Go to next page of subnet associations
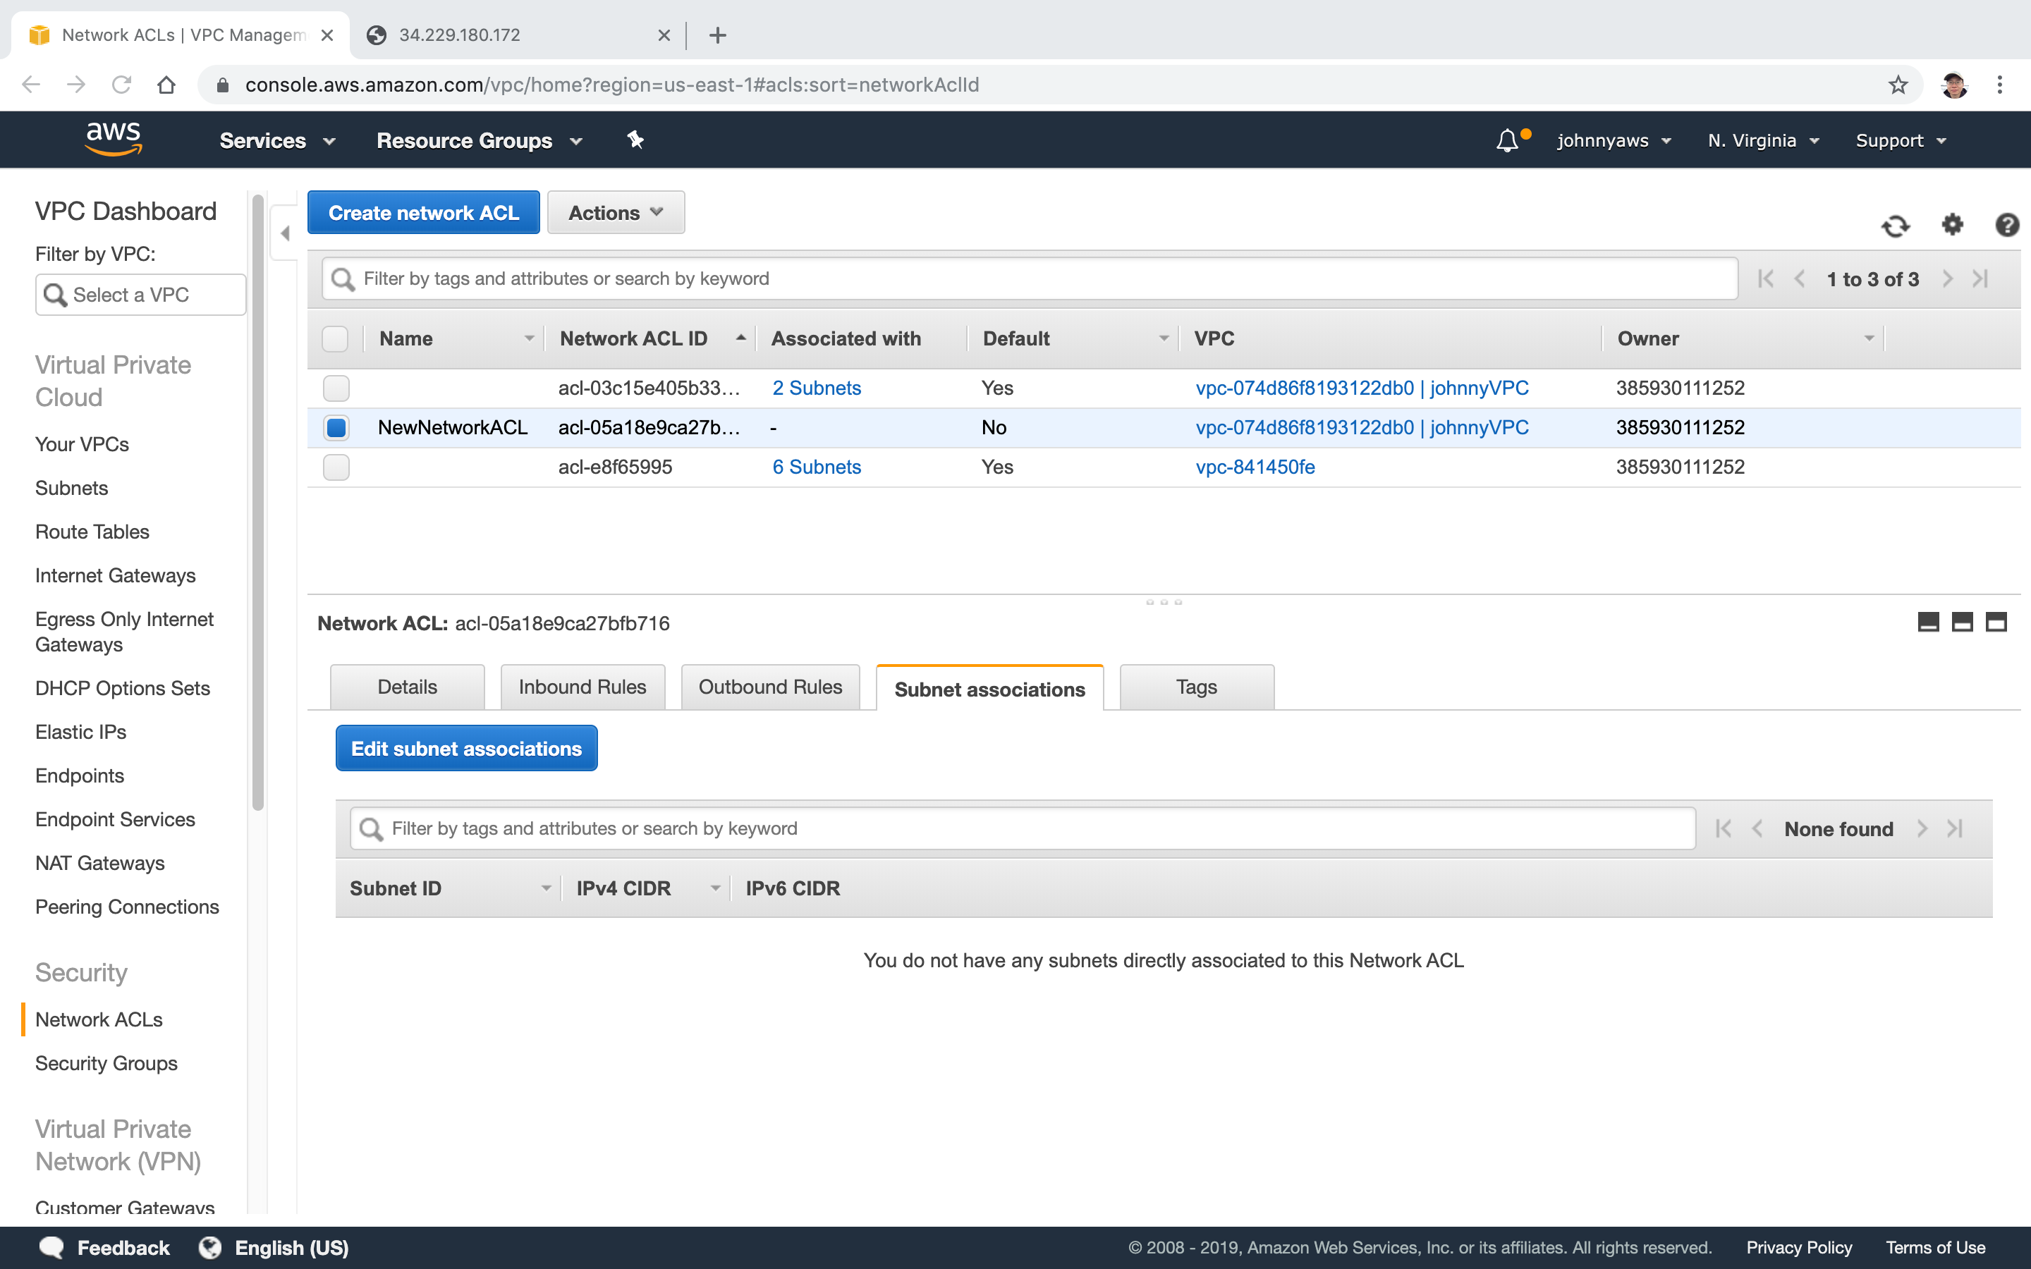 coord(1922,829)
